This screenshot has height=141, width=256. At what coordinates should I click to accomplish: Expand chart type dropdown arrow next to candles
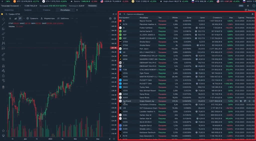(x=24, y=18)
